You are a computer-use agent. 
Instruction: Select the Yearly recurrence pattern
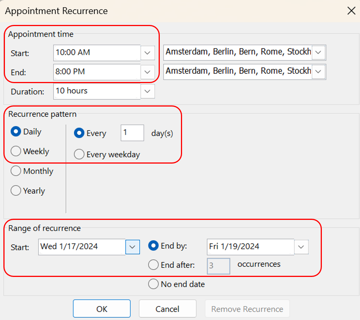pyautogui.click(x=16, y=190)
